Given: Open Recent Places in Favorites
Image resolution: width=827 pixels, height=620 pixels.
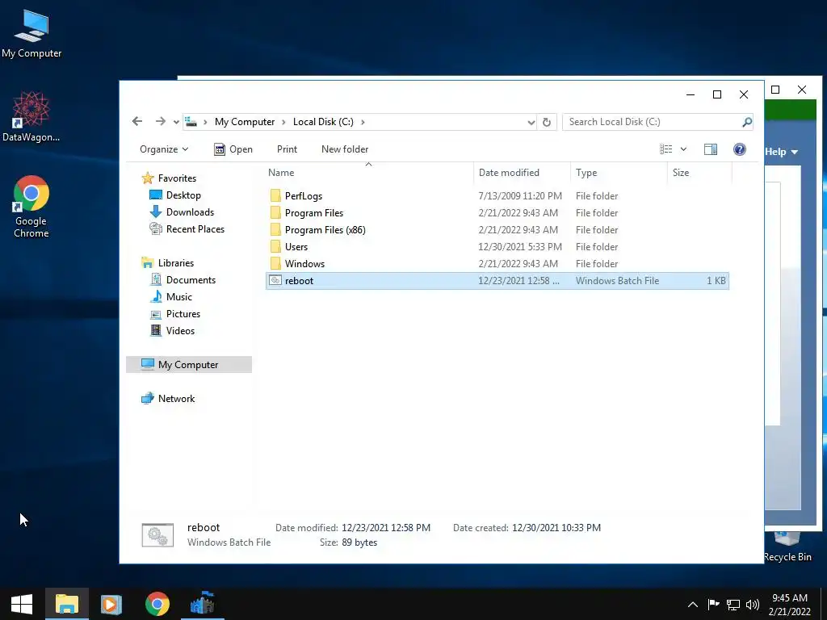Looking at the screenshot, I should point(187,228).
